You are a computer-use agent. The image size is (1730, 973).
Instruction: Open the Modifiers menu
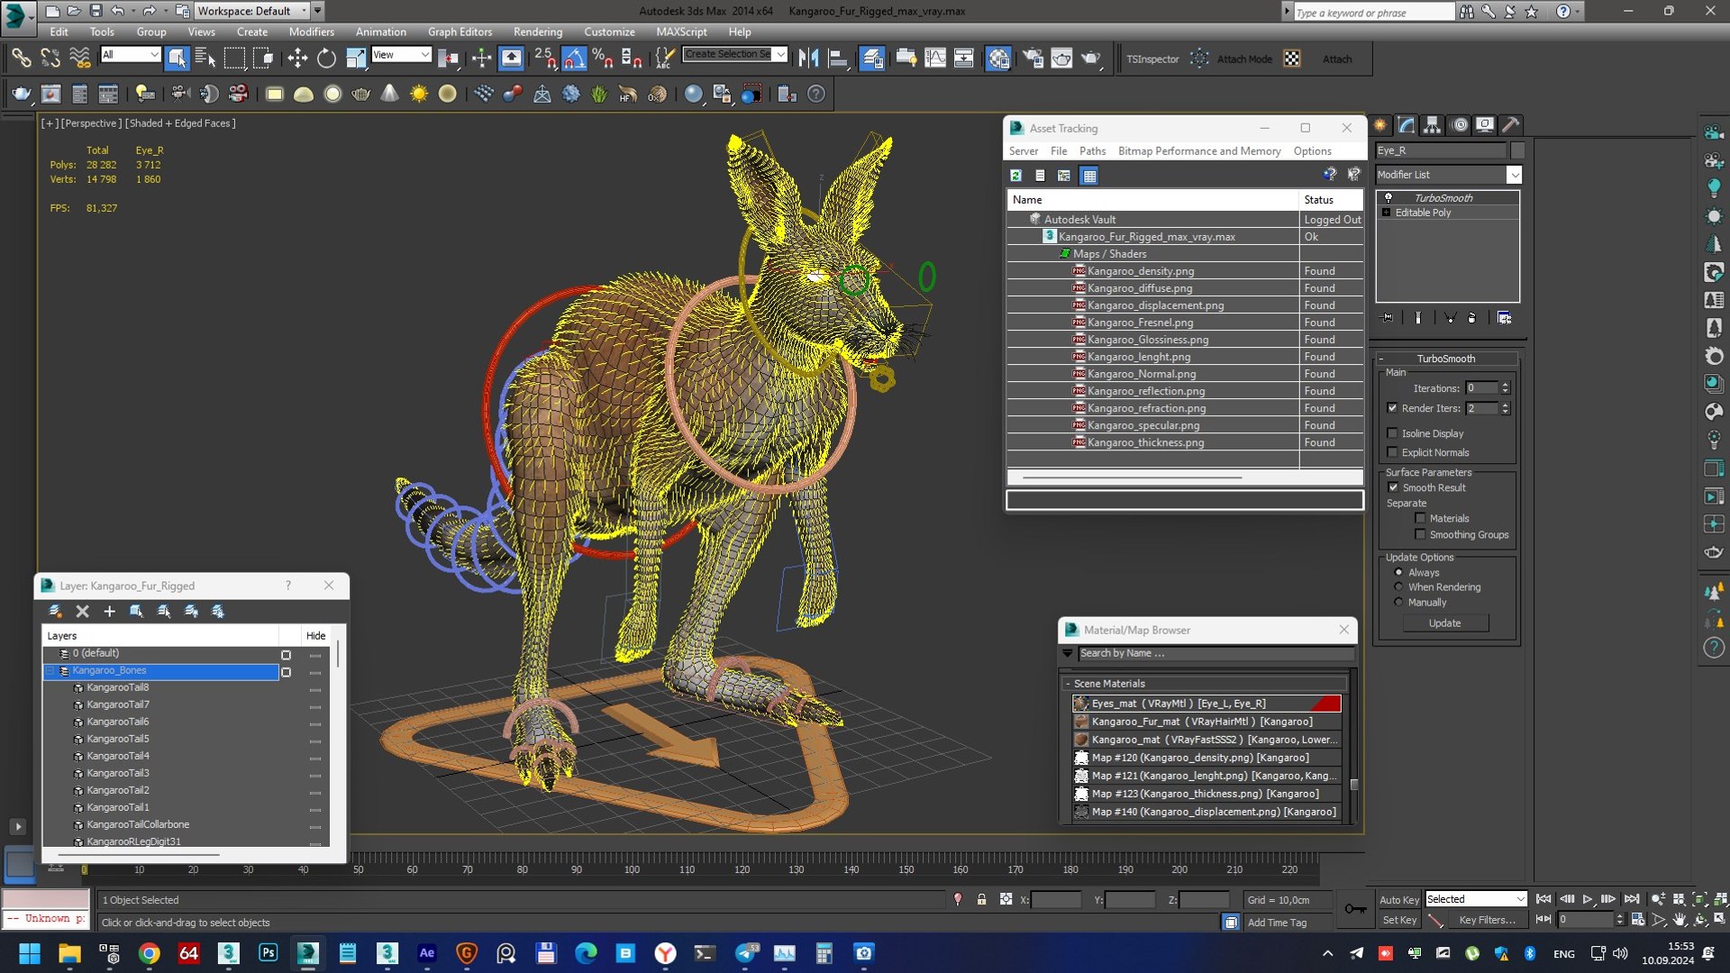(311, 32)
